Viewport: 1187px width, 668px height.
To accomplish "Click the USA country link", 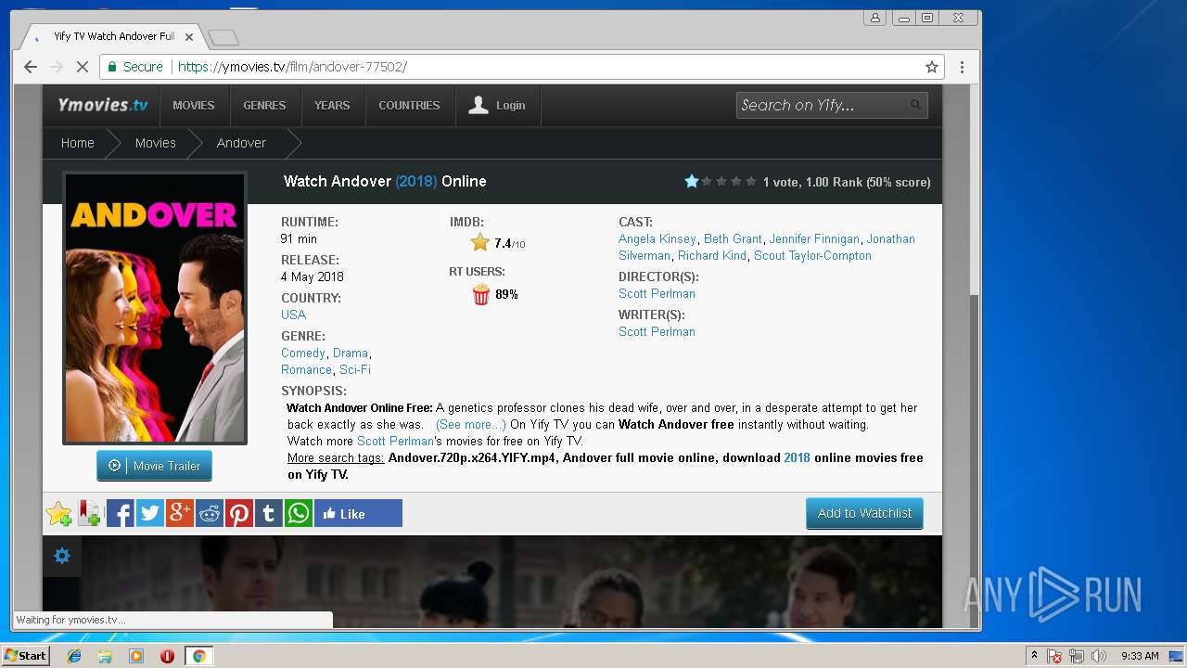I will click(293, 315).
